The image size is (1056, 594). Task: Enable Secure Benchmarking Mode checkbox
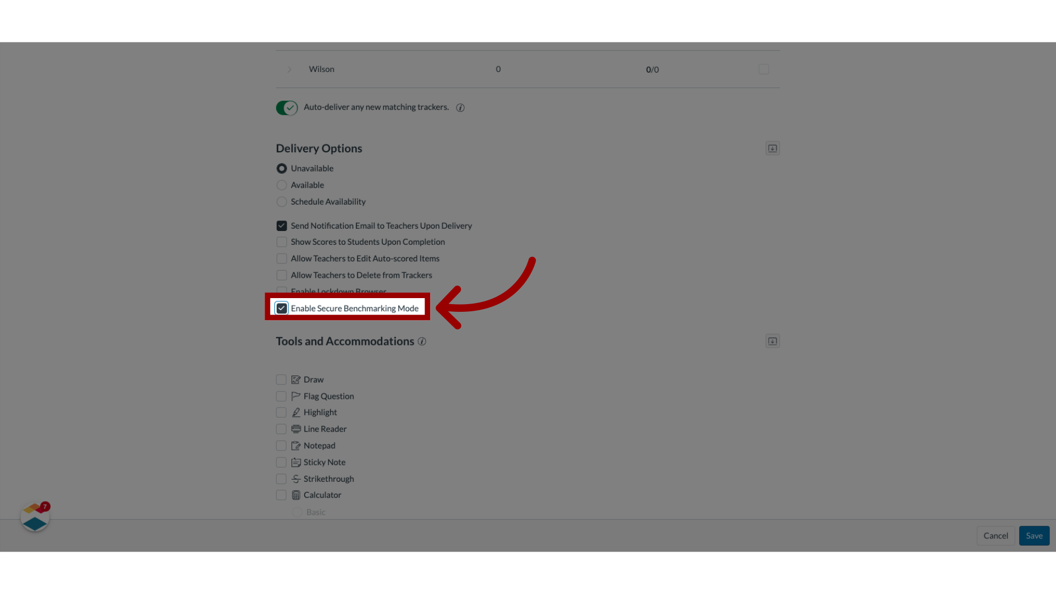pyautogui.click(x=282, y=307)
